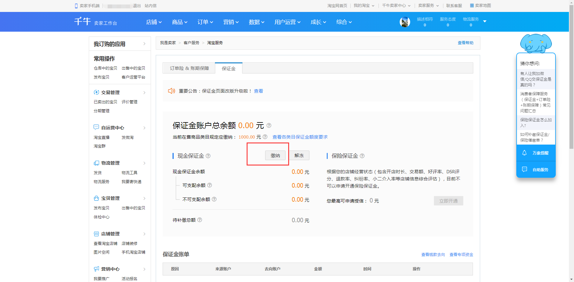Open 已卖出的宝贝 sidebar link
The image size is (574, 282).
click(105, 102)
